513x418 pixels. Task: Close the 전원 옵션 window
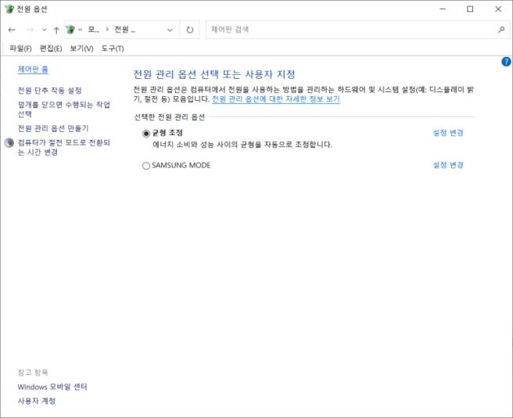(x=498, y=9)
